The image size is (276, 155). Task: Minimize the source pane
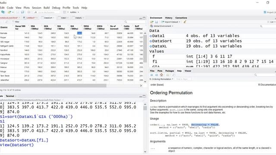[141, 18]
